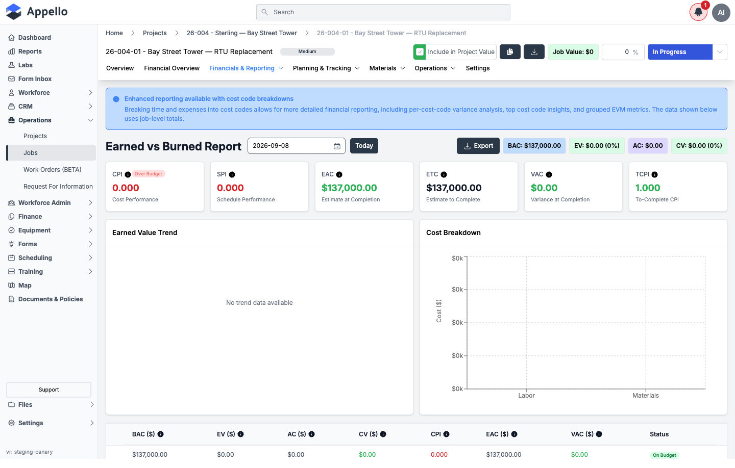The height and width of the screenshot is (468, 735).
Task: Open the In Progress status dropdown
Action: pos(720,52)
